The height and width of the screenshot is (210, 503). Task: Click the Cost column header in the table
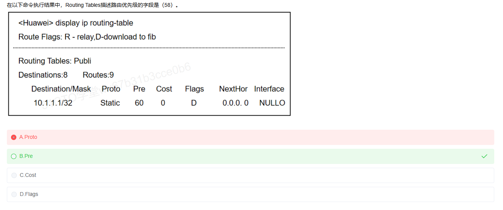[x=164, y=89]
